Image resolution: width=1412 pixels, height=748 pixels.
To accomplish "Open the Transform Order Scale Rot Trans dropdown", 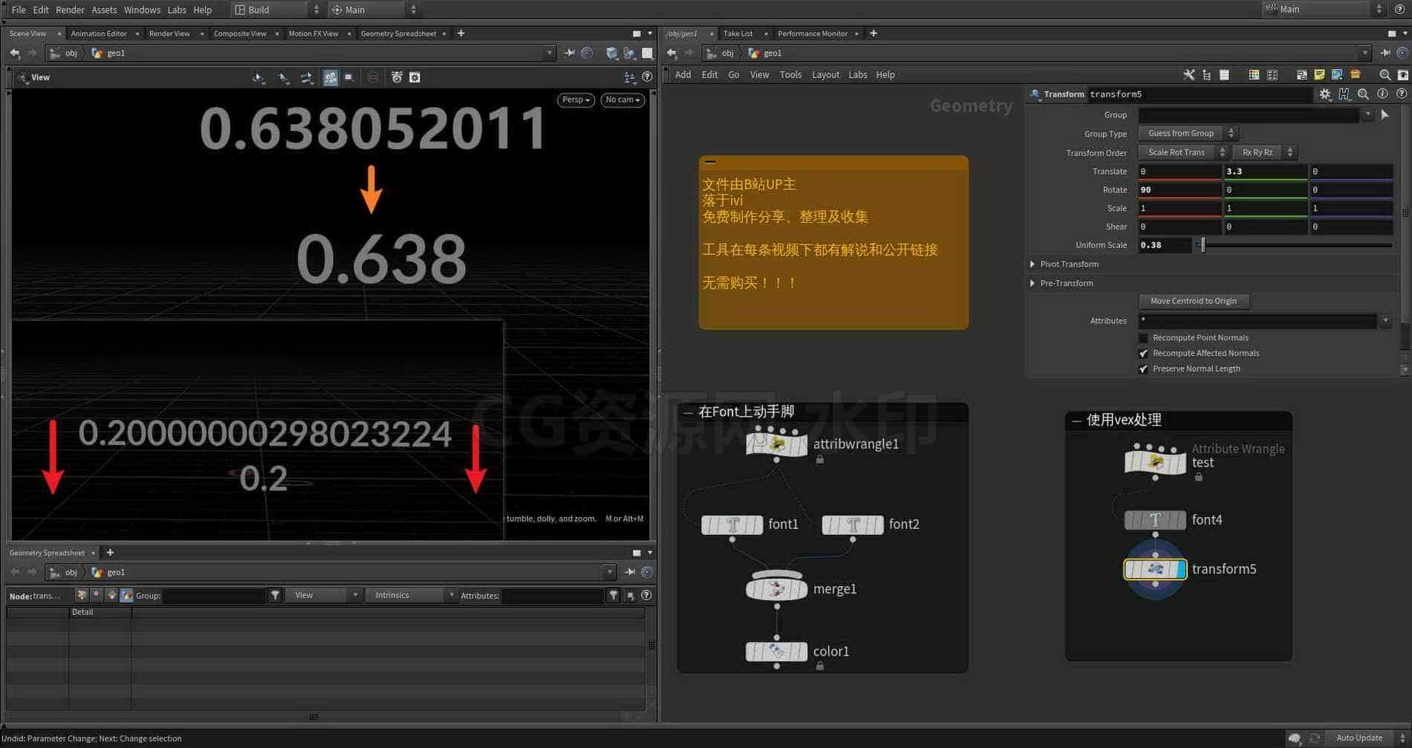I will click(1183, 152).
